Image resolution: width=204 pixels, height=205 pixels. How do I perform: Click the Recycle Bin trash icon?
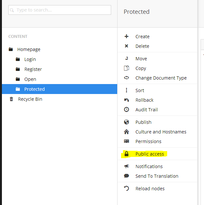[11, 99]
